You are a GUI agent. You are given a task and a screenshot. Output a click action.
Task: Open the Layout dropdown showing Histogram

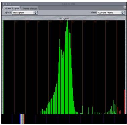point(25,13)
